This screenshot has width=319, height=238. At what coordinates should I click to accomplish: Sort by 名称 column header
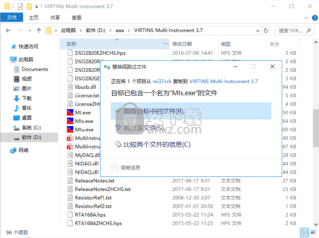pos(71,44)
